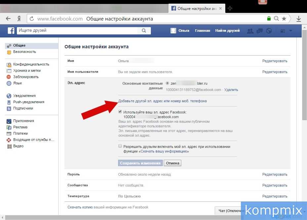Expand the account dropdown arrow in header
This screenshot has height=220, width=307.
pos(291,31)
